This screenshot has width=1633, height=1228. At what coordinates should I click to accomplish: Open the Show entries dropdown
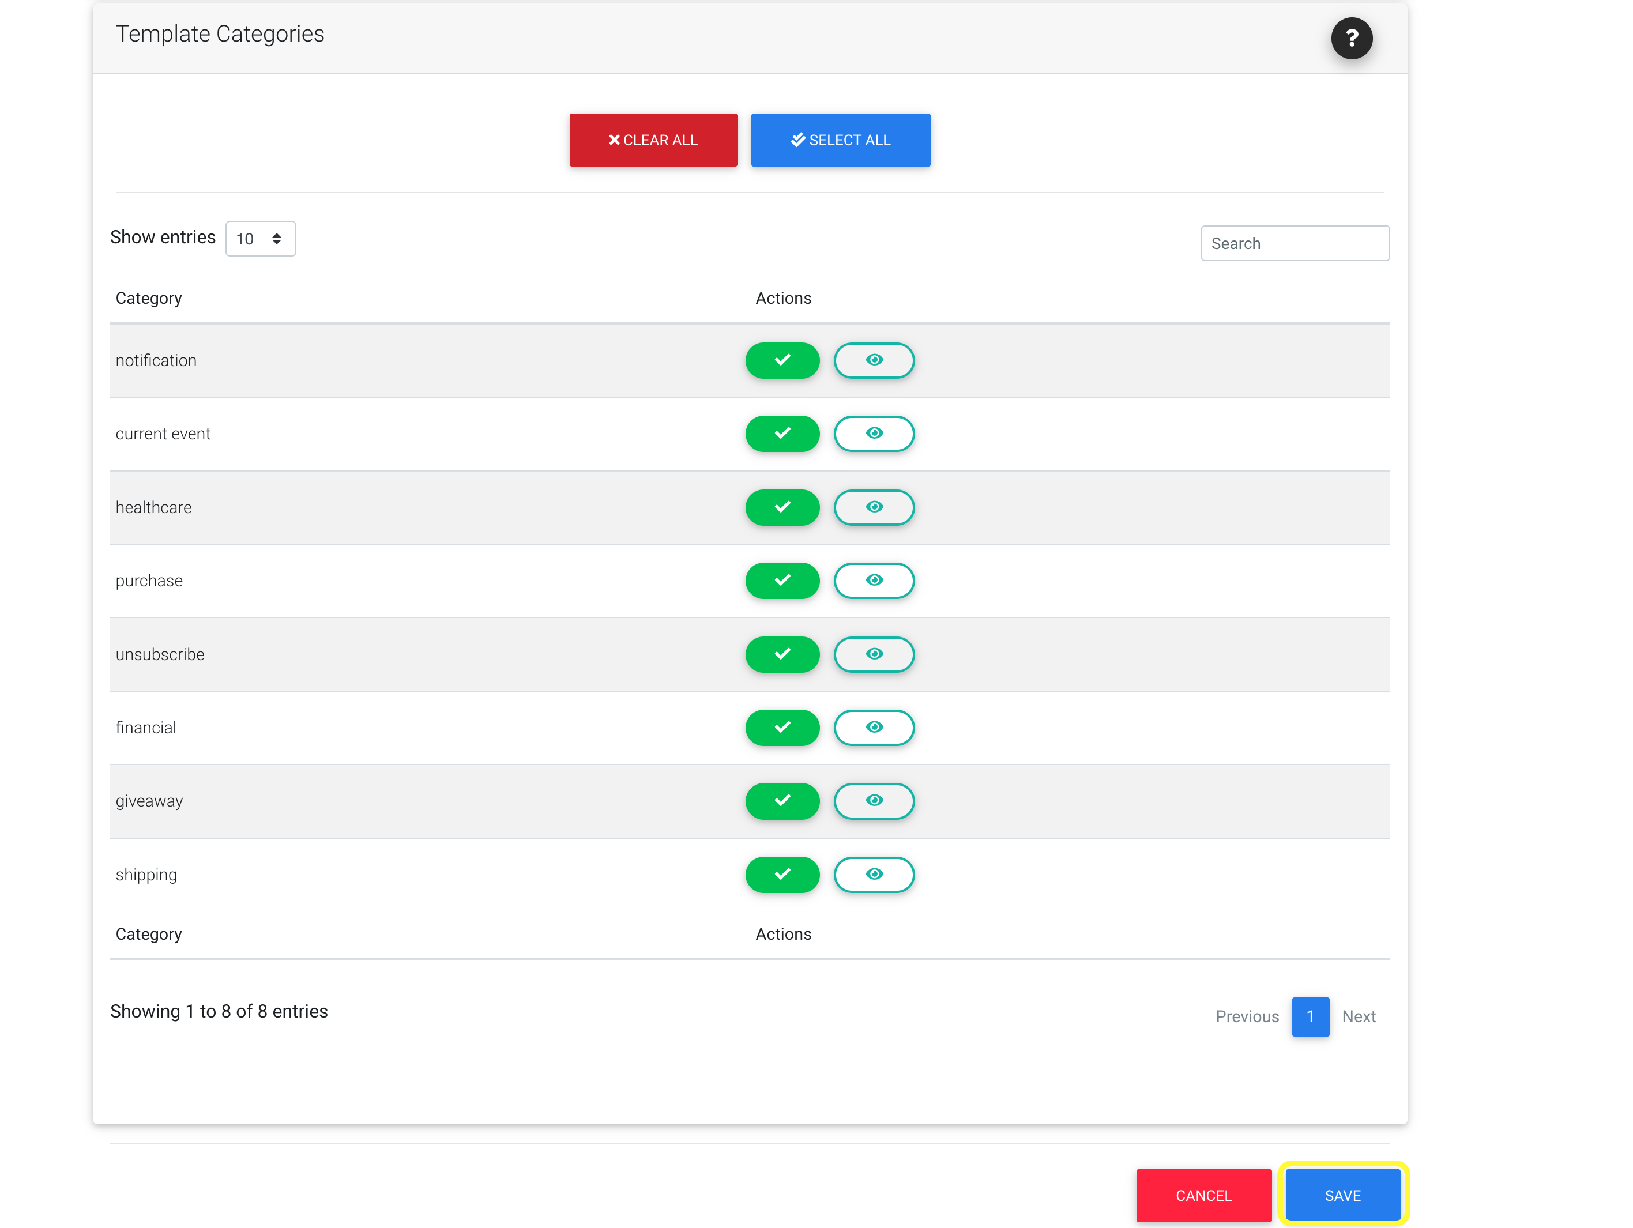[x=261, y=238]
